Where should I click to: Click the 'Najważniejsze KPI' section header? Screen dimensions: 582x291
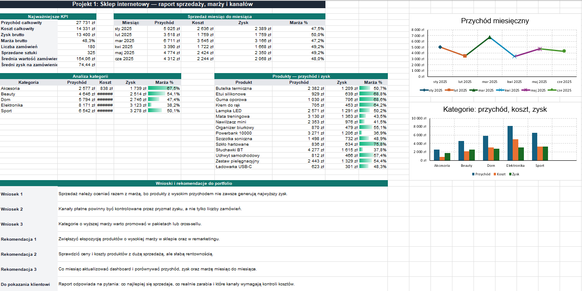pos(48,16)
